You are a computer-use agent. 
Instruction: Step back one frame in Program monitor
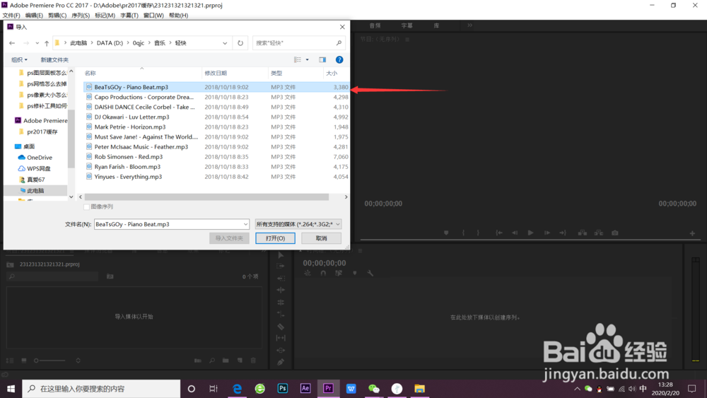coord(515,233)
